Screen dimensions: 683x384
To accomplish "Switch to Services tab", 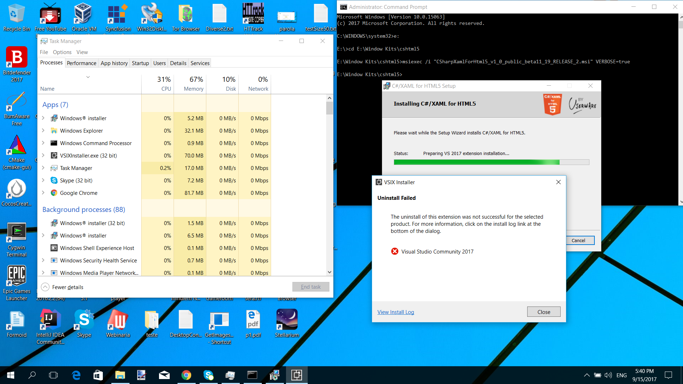I will (x=200, y=63).
